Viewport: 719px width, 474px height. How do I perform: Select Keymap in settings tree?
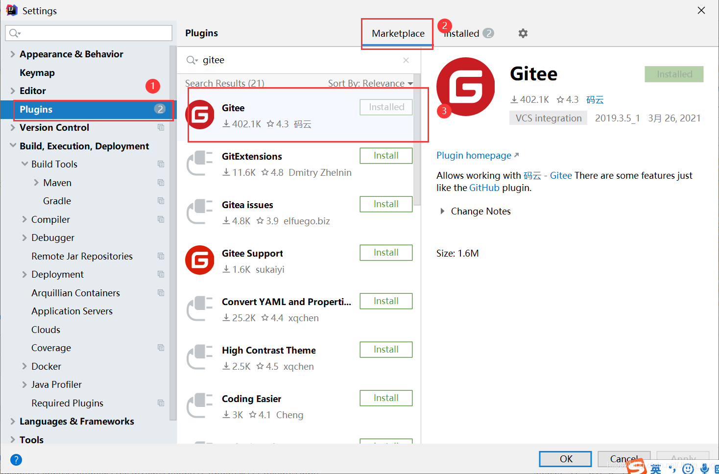click(x=37, y=72)
